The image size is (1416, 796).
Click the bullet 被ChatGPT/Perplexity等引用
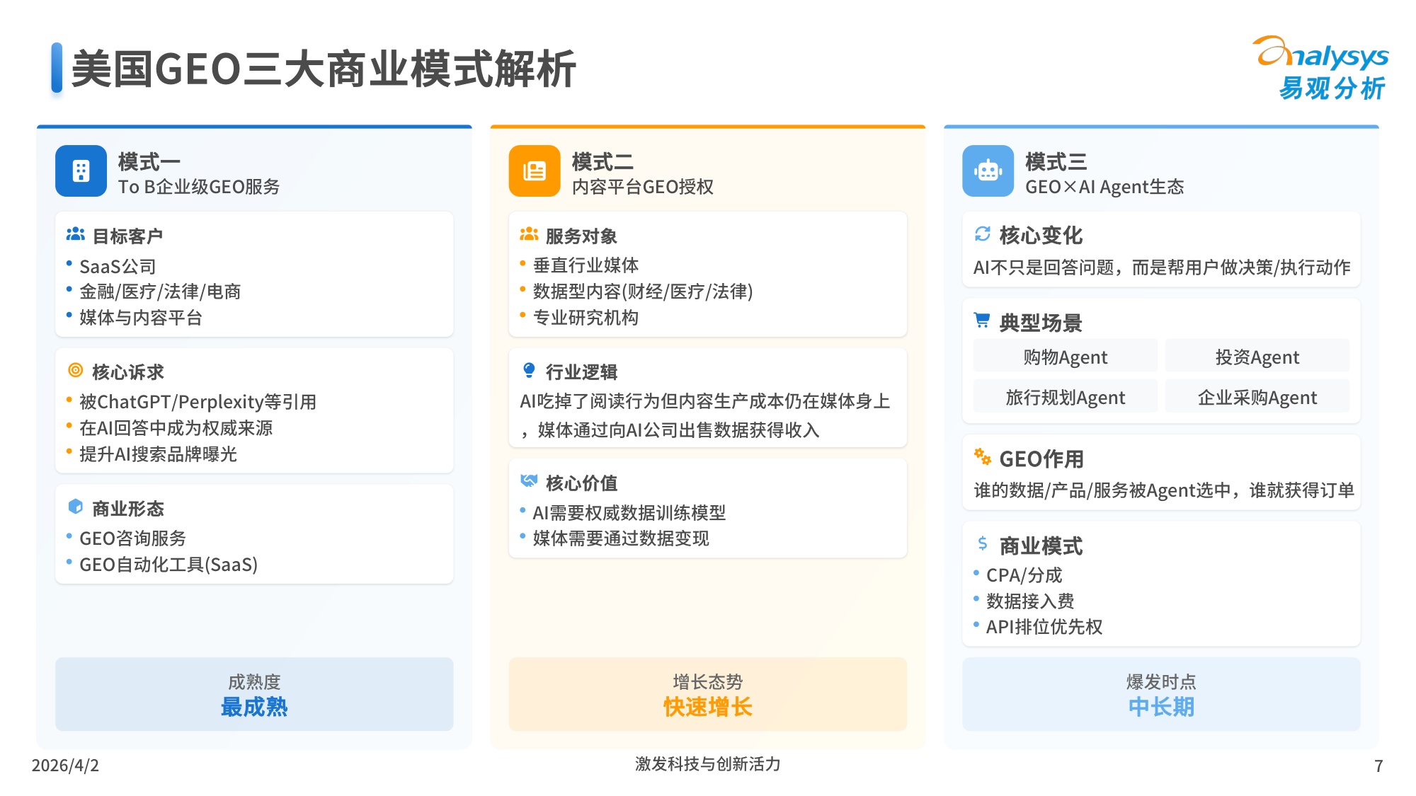(198, 402)
